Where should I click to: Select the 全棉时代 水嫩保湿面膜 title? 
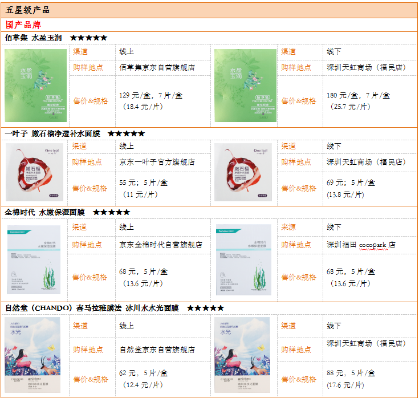point(45,213)
